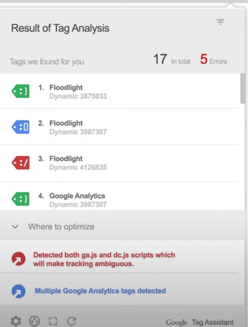The width and height of the screenshot is (248, 327).
Task: Collapse the Where to optimize chevron
Action: (x=15, y=227)
